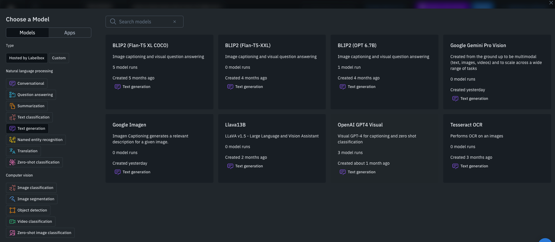Choose the Tesseract OCR model
This screenshot has height=242, width=555.
[497, 148]
